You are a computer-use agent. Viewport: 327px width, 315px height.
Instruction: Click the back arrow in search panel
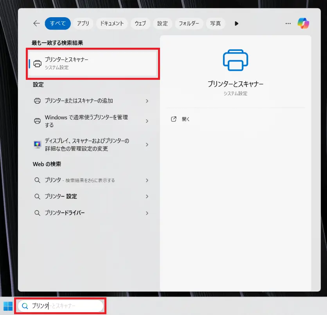coord(36,23)
